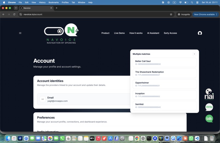
Task: Close the Multiple matches popup
Action: [x=194, y=54]
